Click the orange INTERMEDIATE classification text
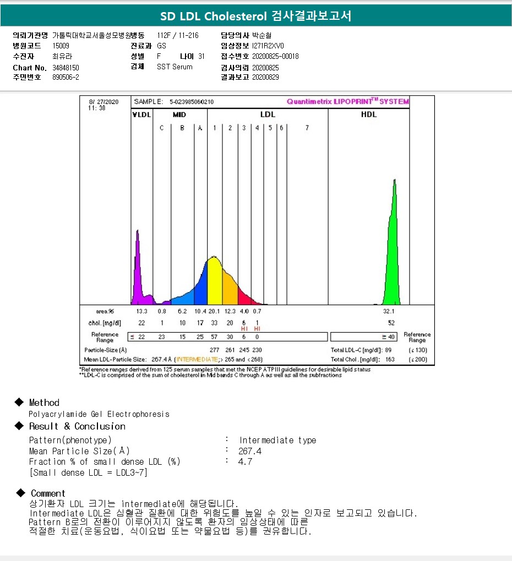The image size is (512, 561). coord(197,359)
